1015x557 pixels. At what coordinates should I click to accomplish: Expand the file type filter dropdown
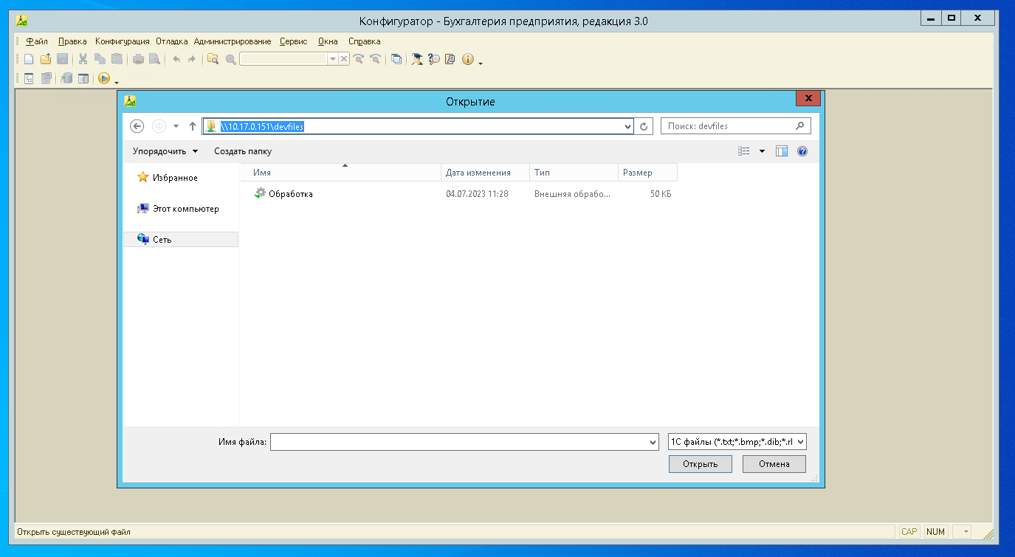pos(802,442)
